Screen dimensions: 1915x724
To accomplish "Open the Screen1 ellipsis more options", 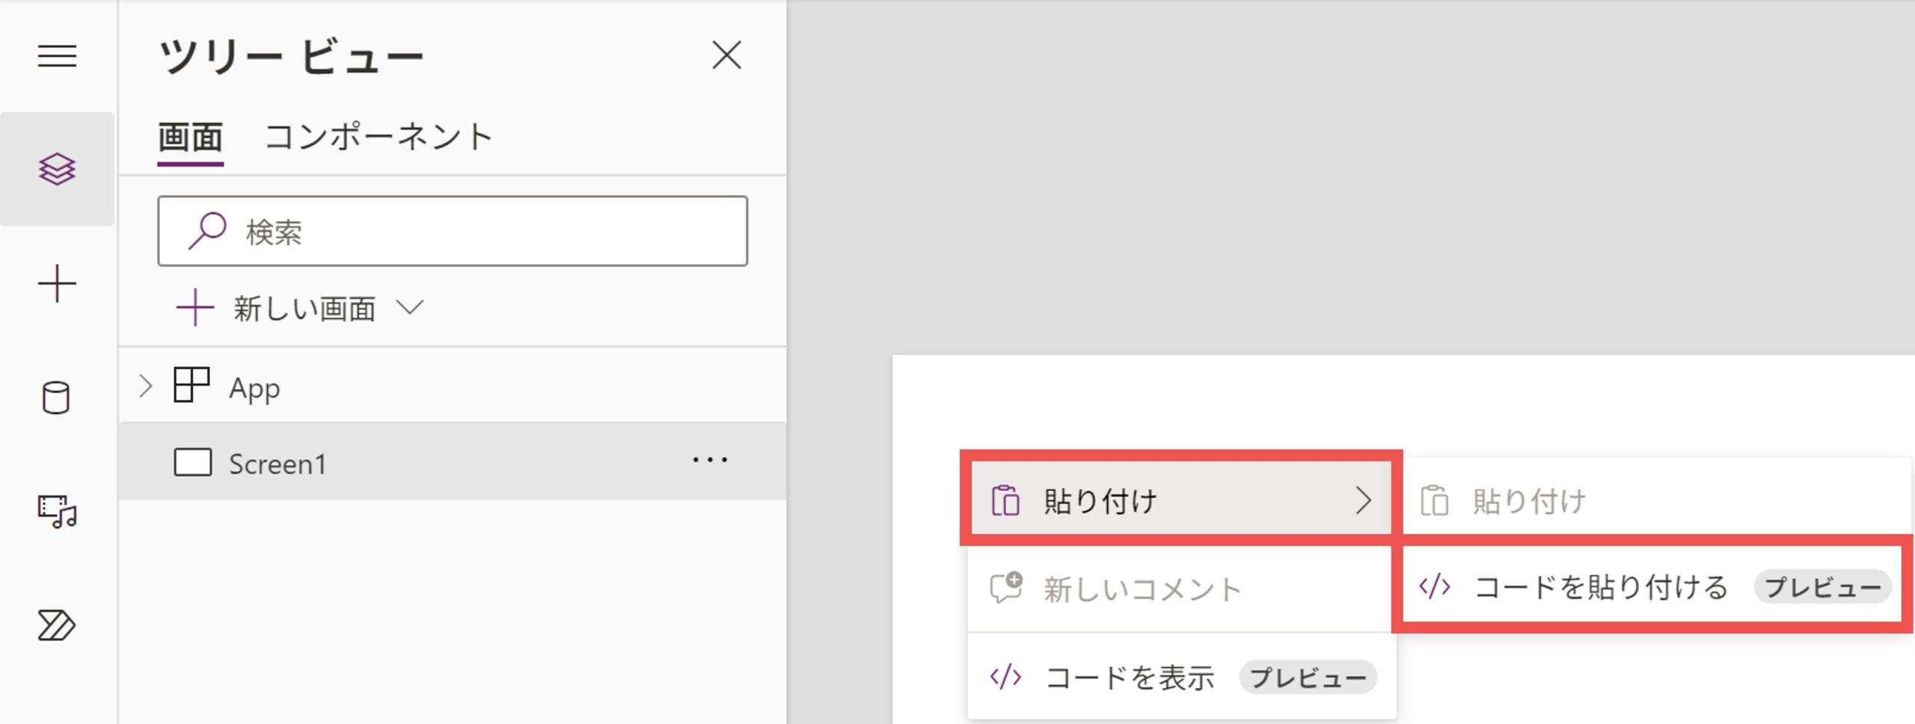I will pyautogui.click(x=709, y=460).
